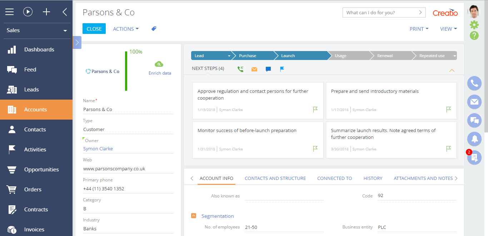This screenshot has width=488, height=236.
Task: Click the 100% profile completeness bar
Action: (126, 71)
